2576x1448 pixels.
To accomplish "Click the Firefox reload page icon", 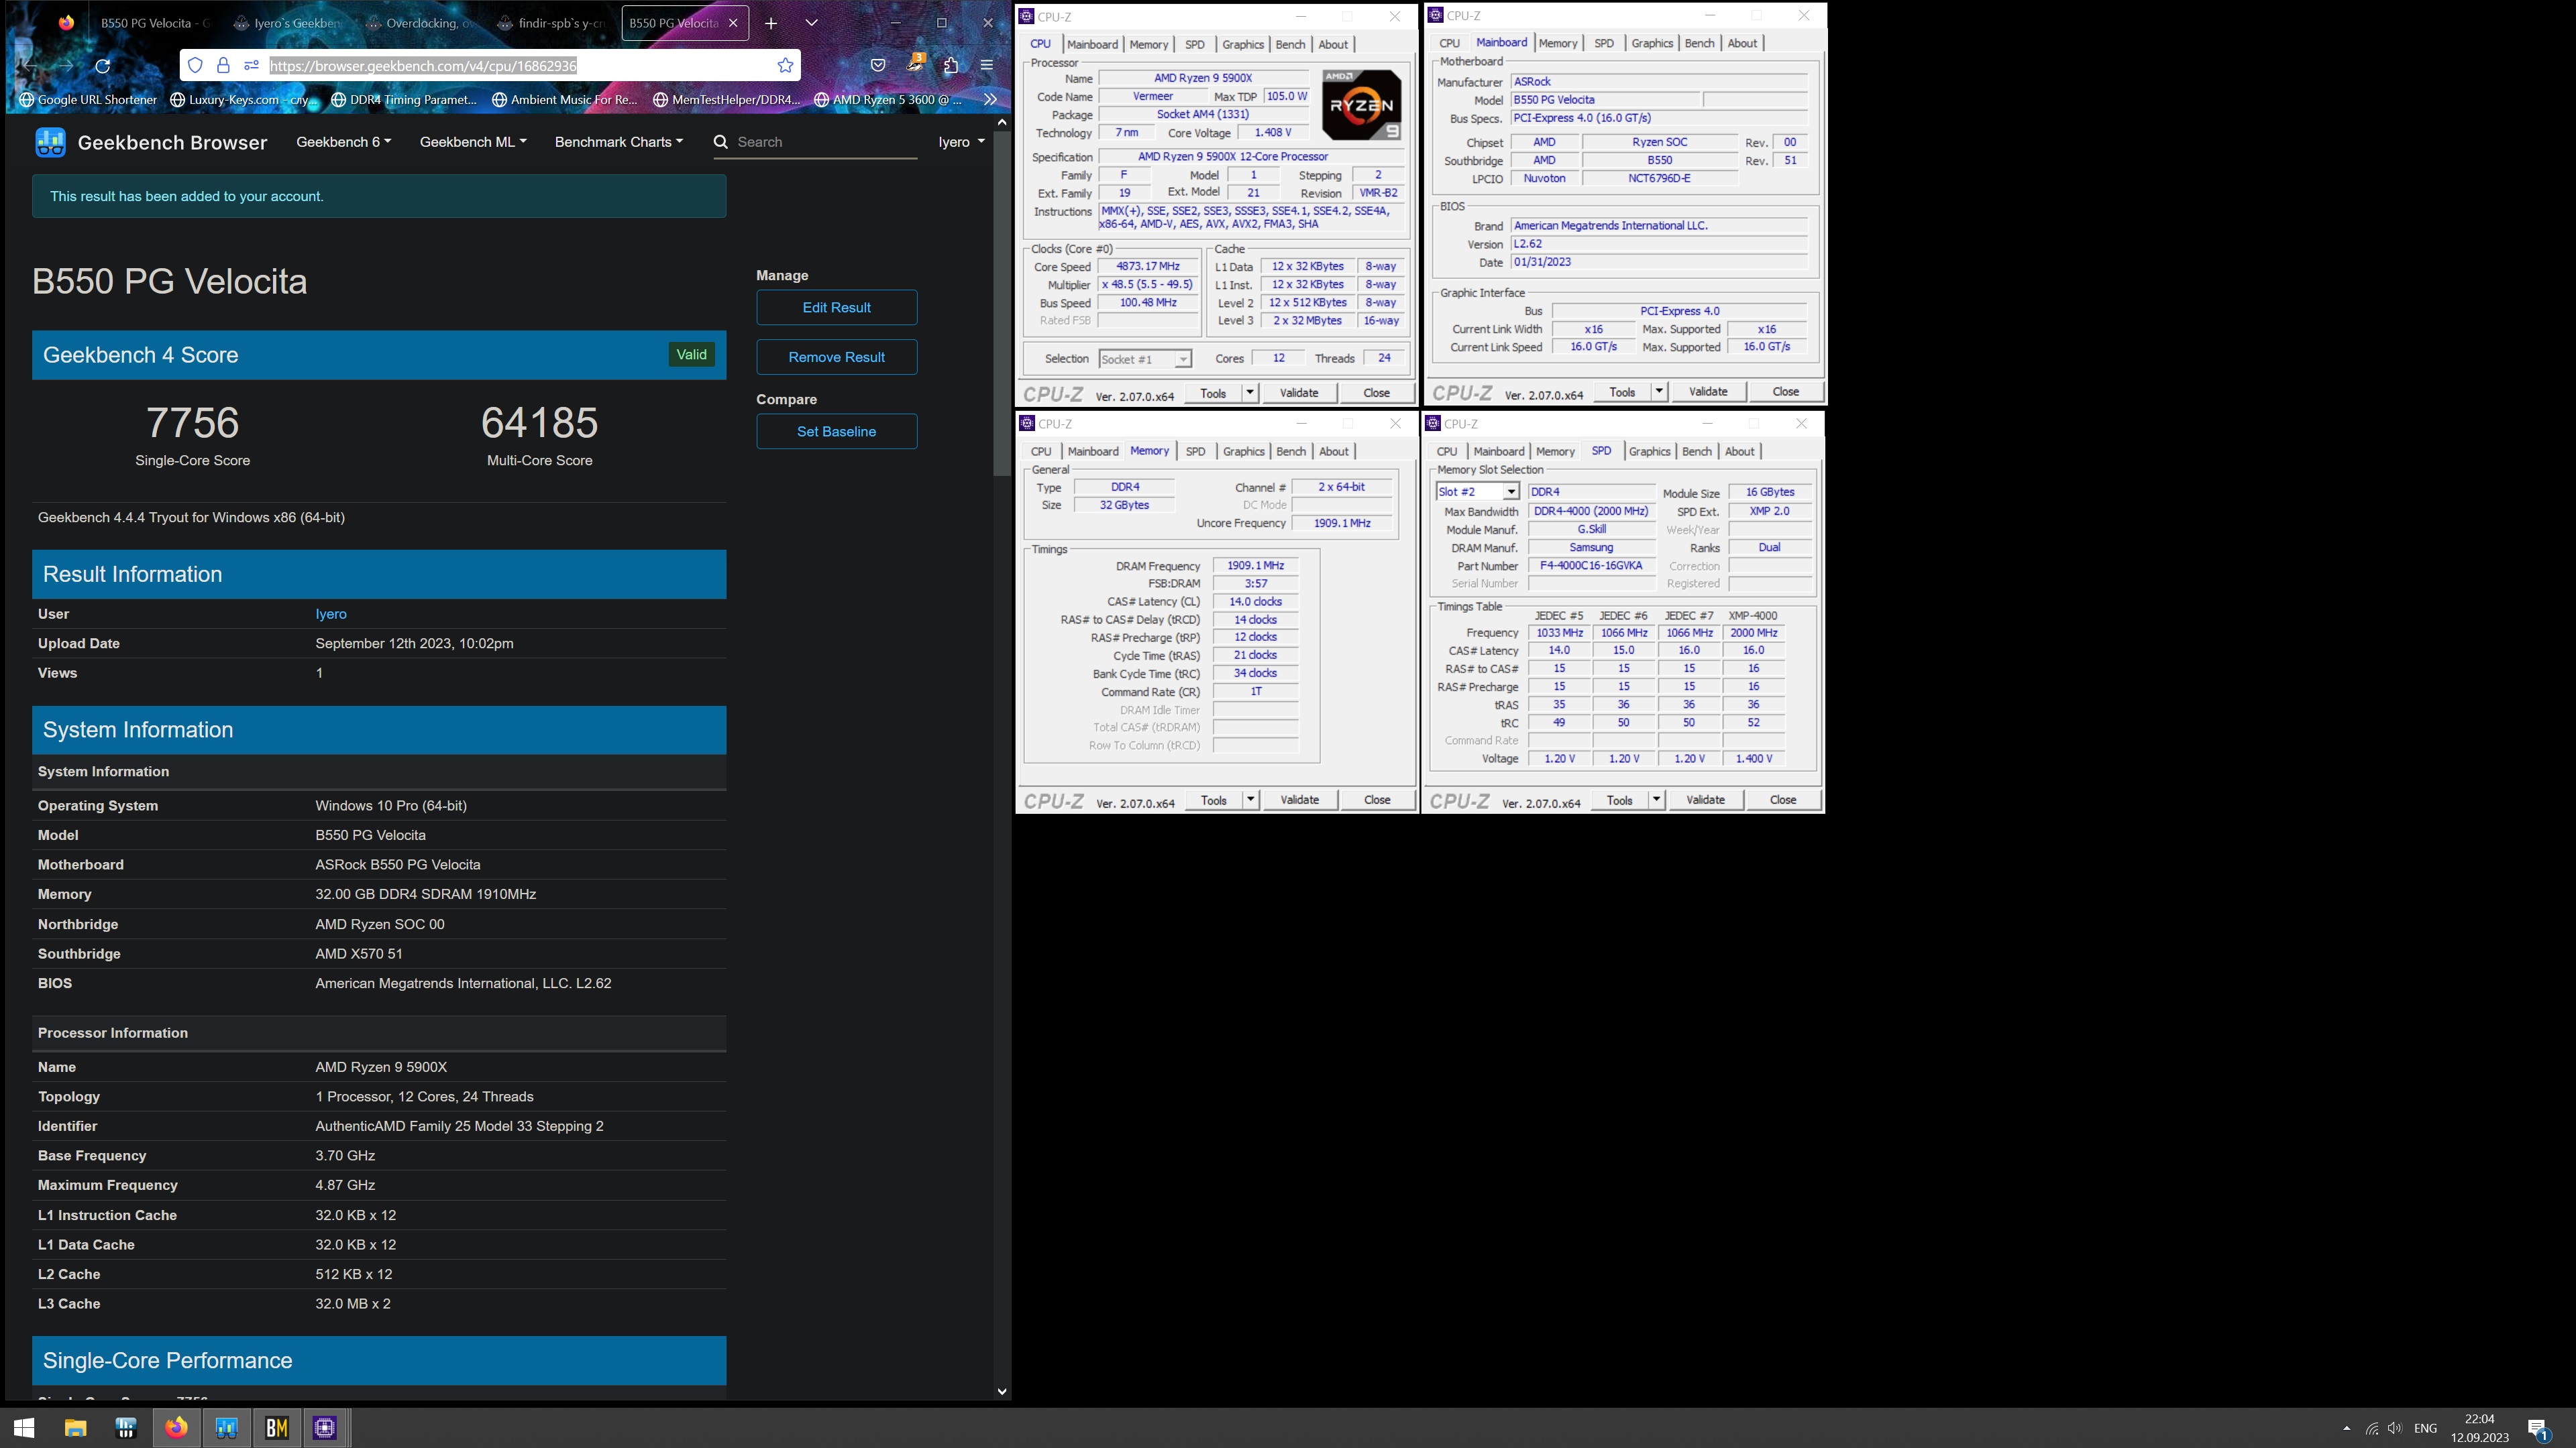I will (x=102, y=66).
